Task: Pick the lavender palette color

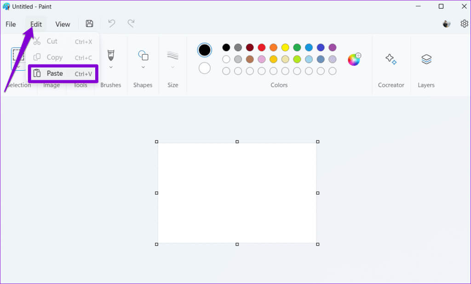Action: (x=332, y=59)
